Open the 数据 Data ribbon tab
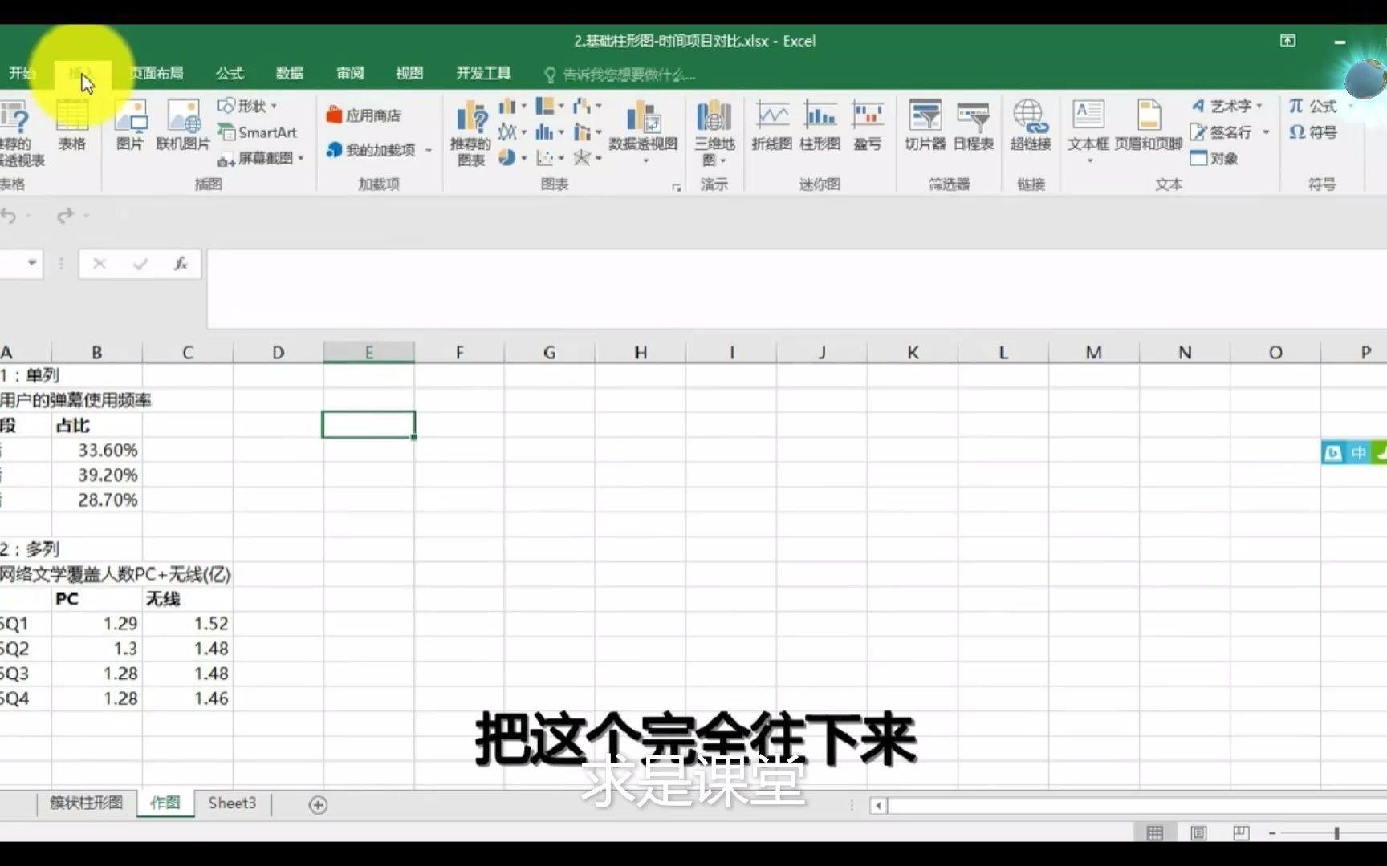 coord(290,74)
